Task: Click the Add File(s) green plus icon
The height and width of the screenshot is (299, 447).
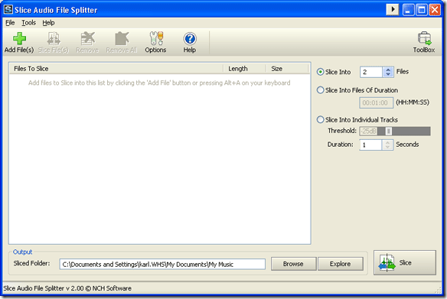Action: 19,38
